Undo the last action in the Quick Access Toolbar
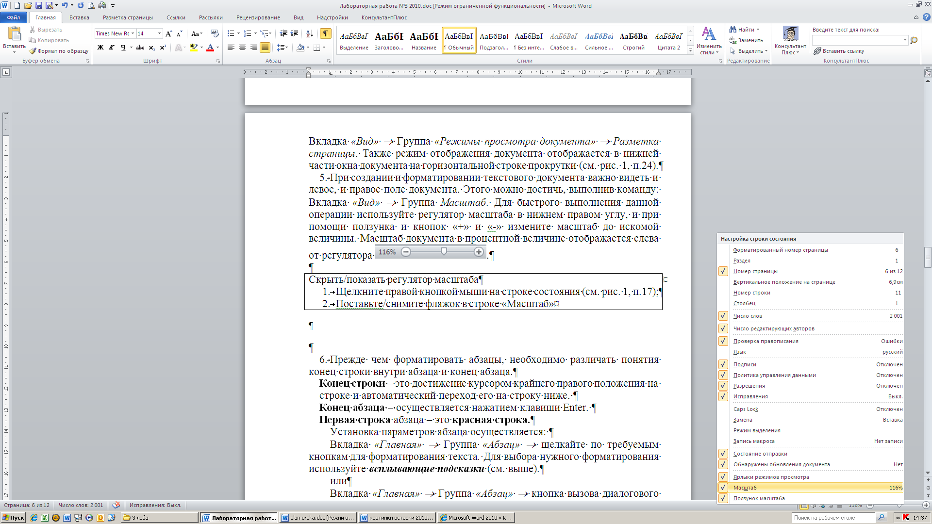Viewport: 932px width, 524px height. coord(64,6)
